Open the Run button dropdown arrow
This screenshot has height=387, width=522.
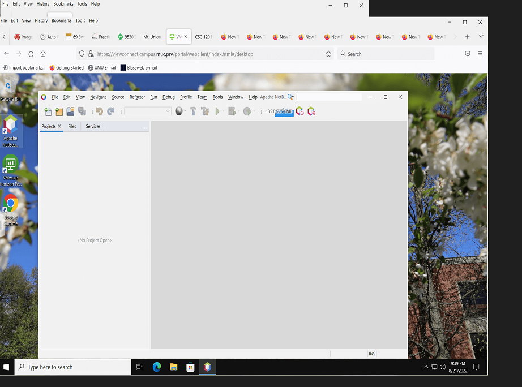tap(224, 111)
